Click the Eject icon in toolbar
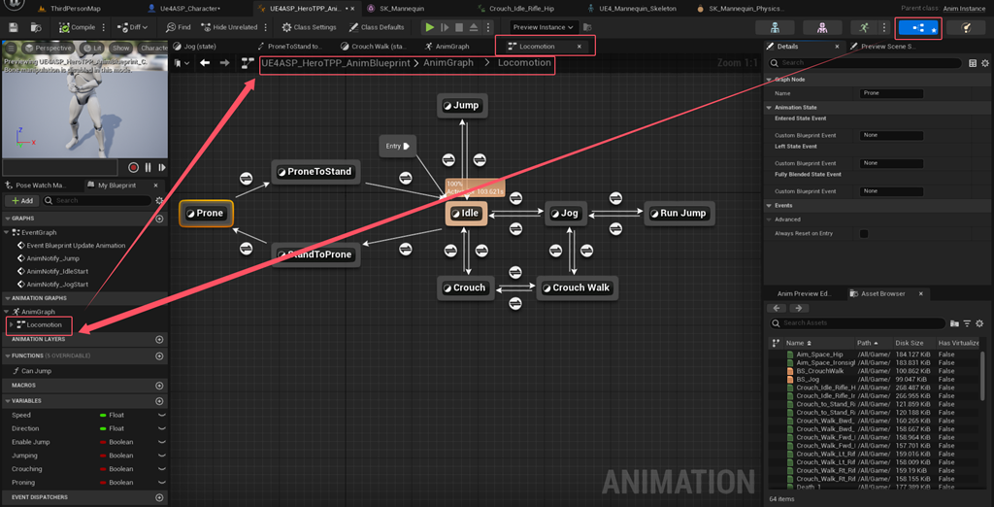Image resolution: width=994 pixels, height=507 pixels. 474,27
